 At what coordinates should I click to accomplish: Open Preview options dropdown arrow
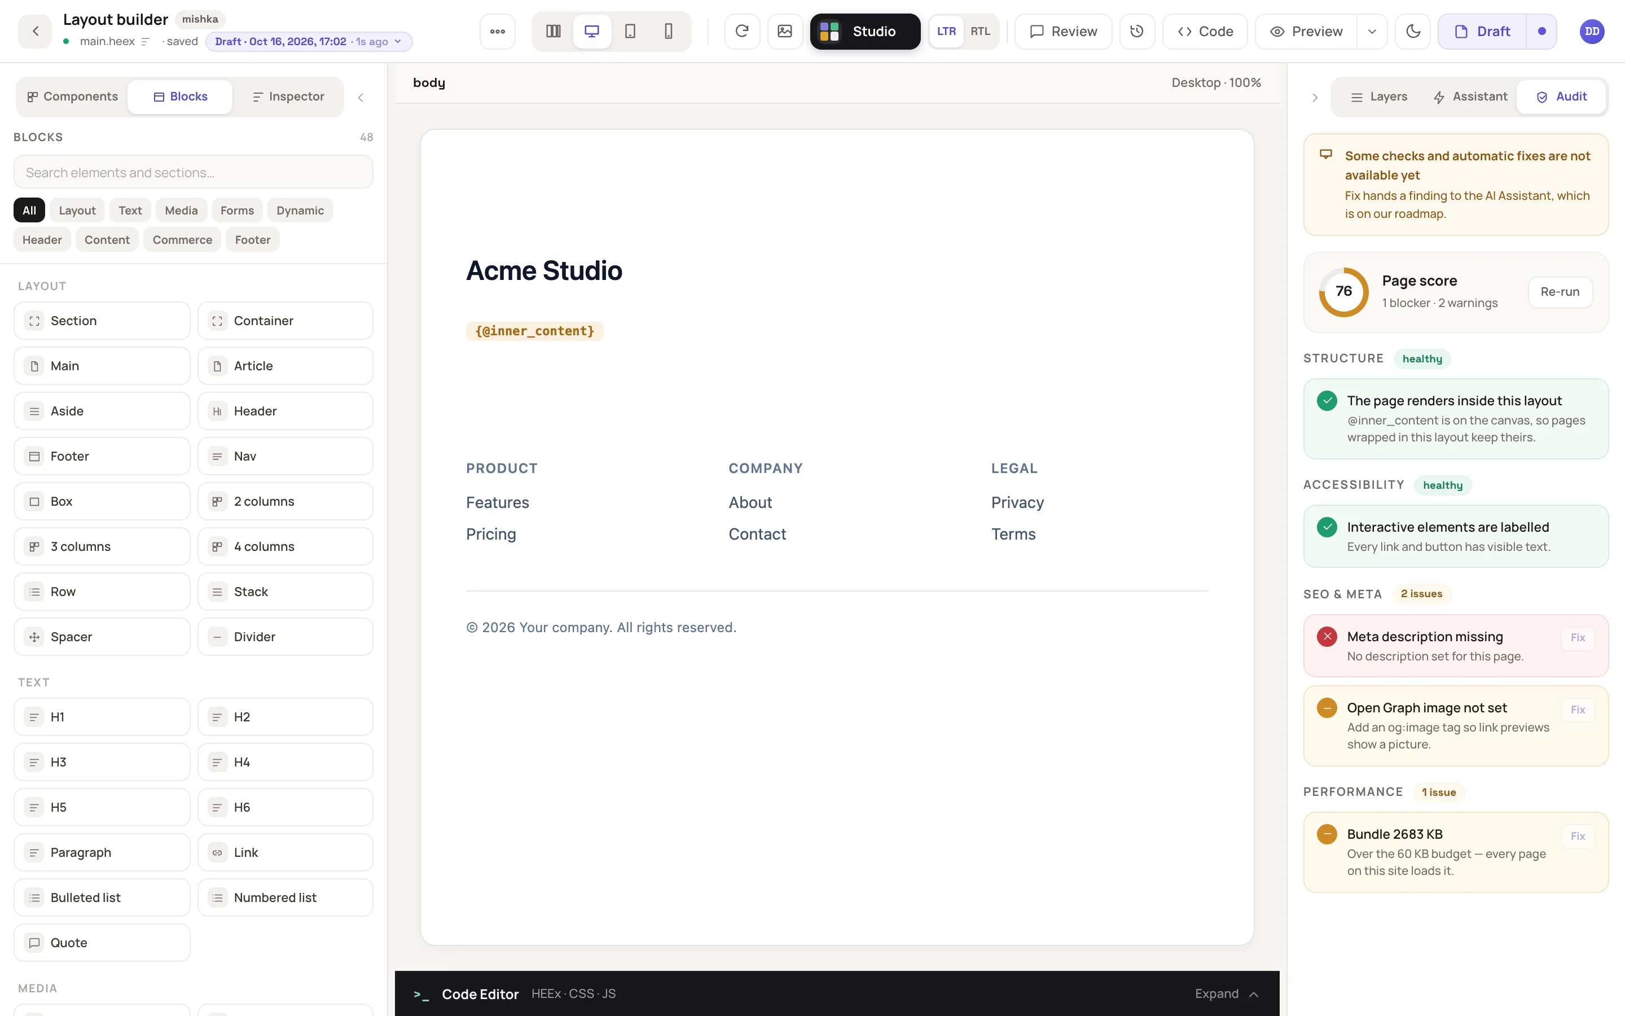pyautogui.click(x=1372, y=31)
